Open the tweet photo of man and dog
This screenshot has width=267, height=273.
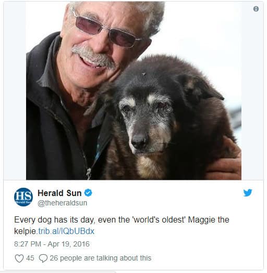tap(133, 90)
